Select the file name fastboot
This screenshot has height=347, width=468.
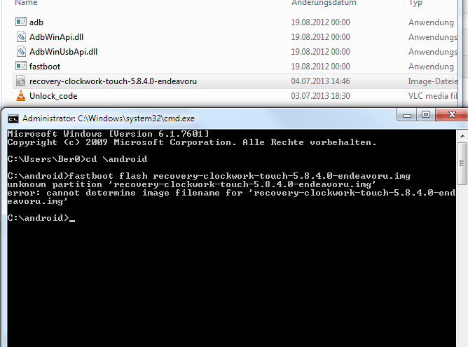tap(45, 67)
